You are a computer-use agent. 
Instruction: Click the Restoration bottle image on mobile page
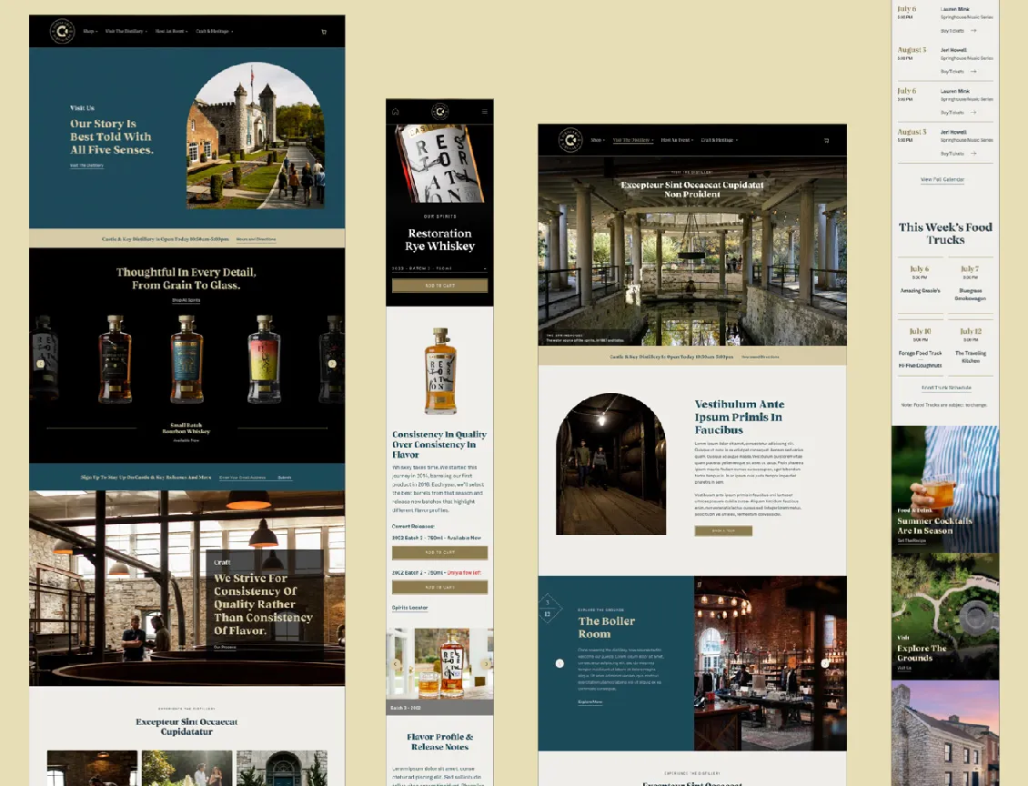pyautogui.click(x=440, y=371)
